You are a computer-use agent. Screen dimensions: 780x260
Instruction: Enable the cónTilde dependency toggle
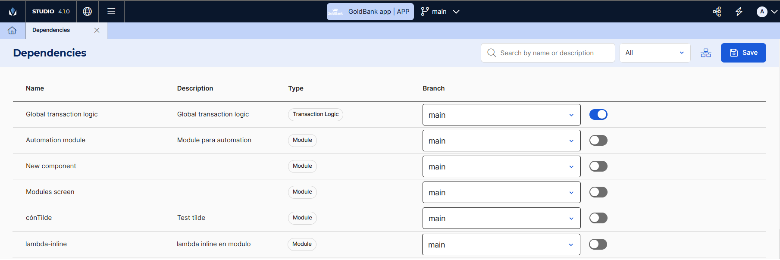tap(598, 218)
